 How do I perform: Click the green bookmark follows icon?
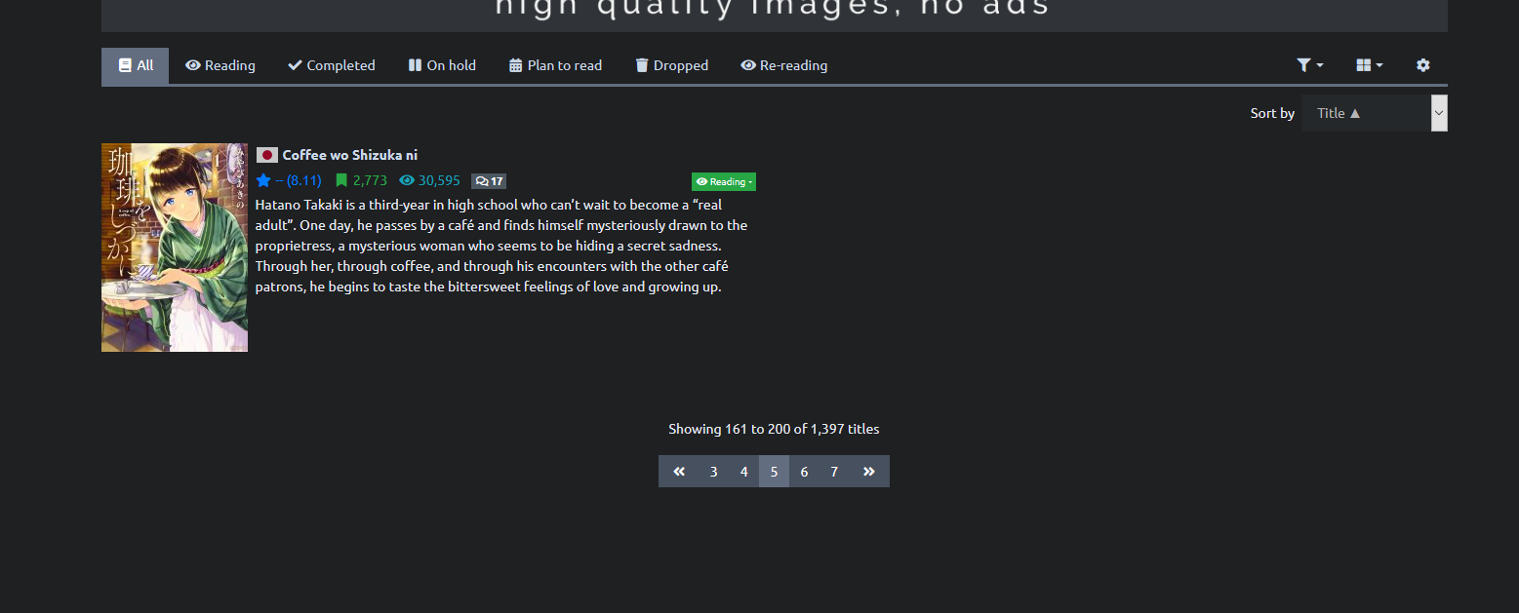(341, 180)
